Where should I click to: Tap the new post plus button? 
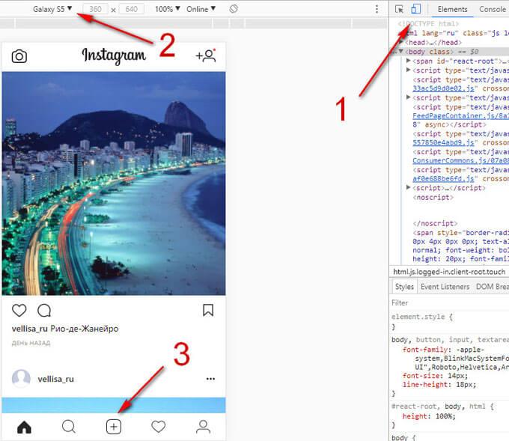click(x=114, y=427)
